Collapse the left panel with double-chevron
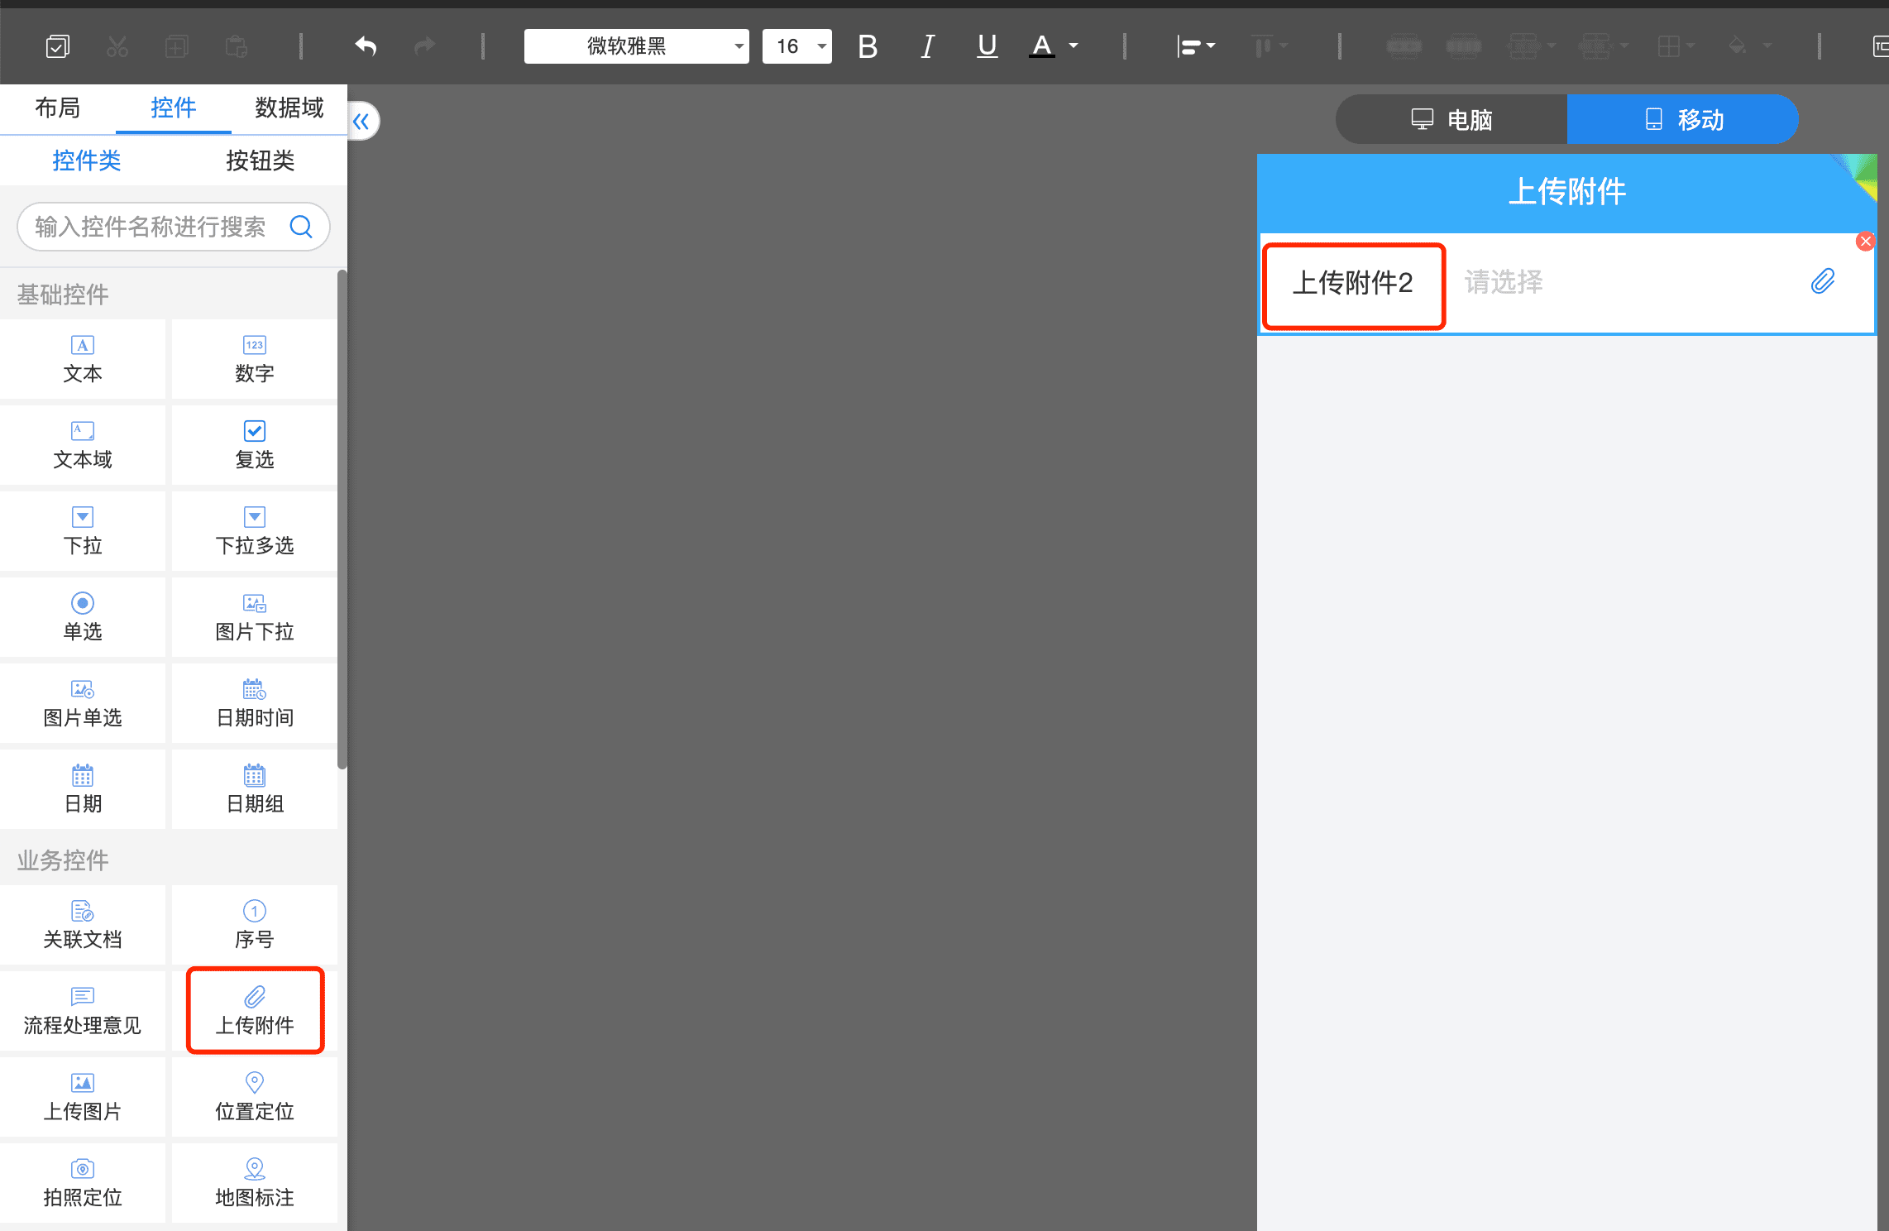Viewport: 1889px width, 1231px height. coord(362,122)
